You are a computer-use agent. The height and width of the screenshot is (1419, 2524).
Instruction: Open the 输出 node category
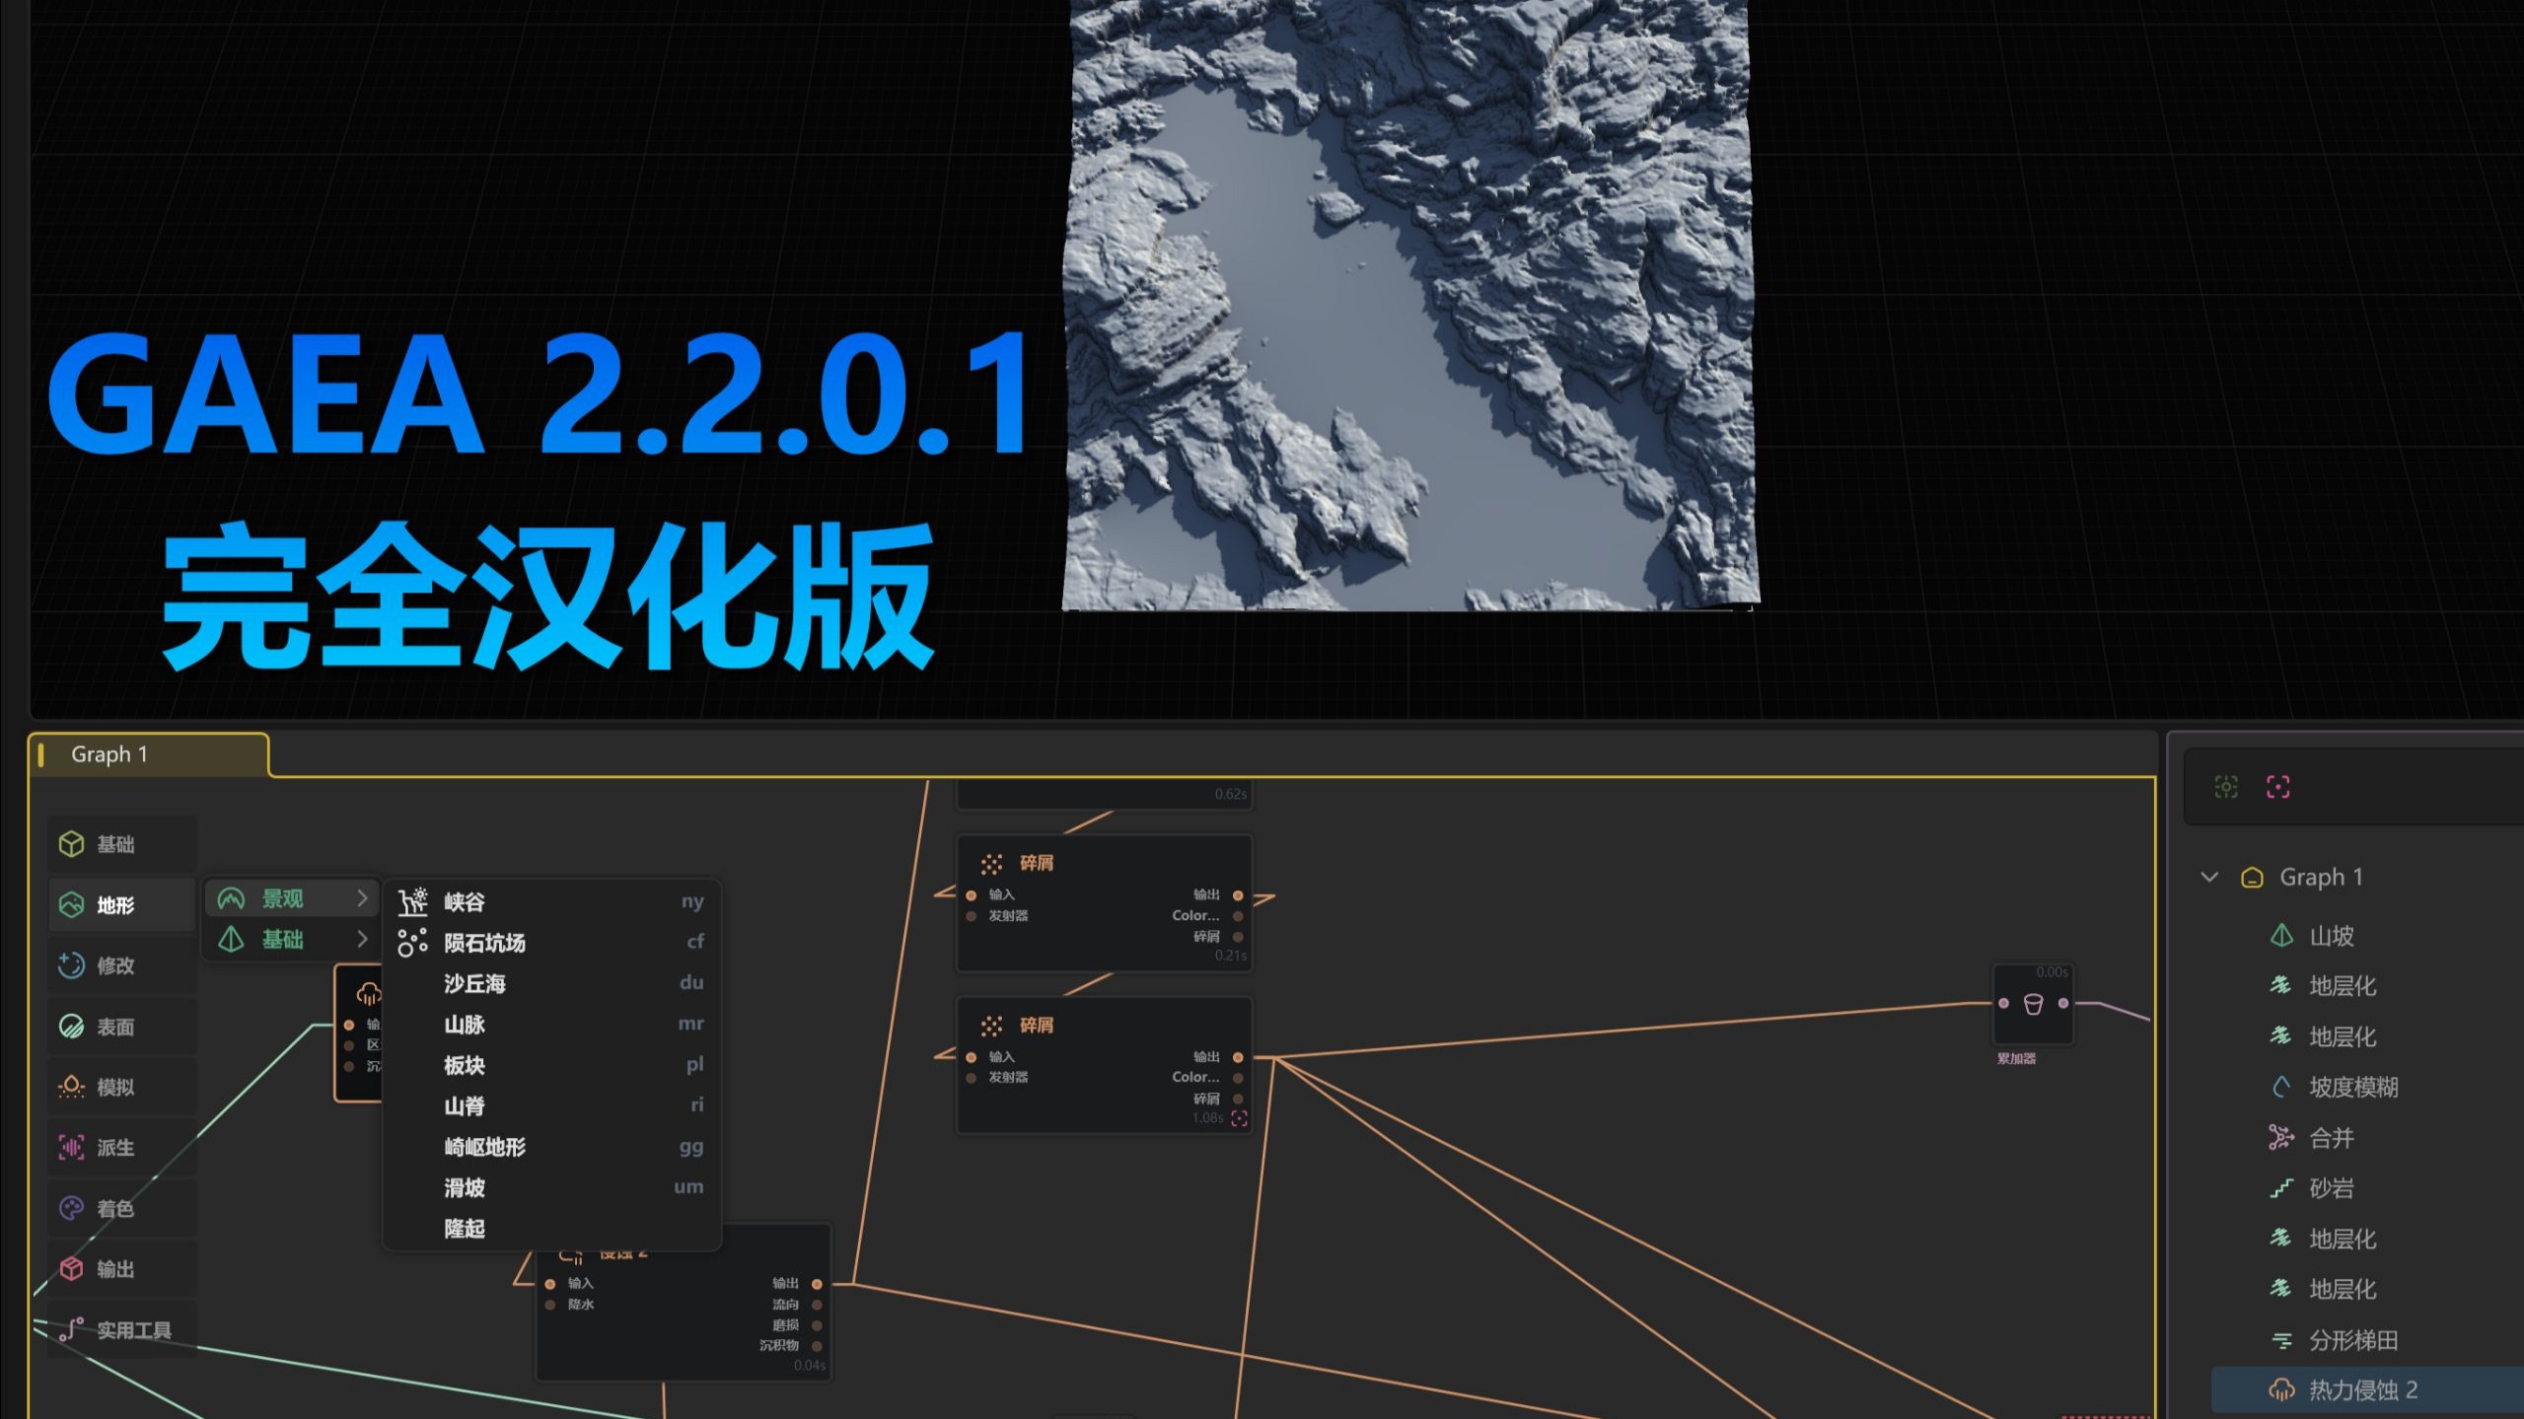coord(121,1269)
